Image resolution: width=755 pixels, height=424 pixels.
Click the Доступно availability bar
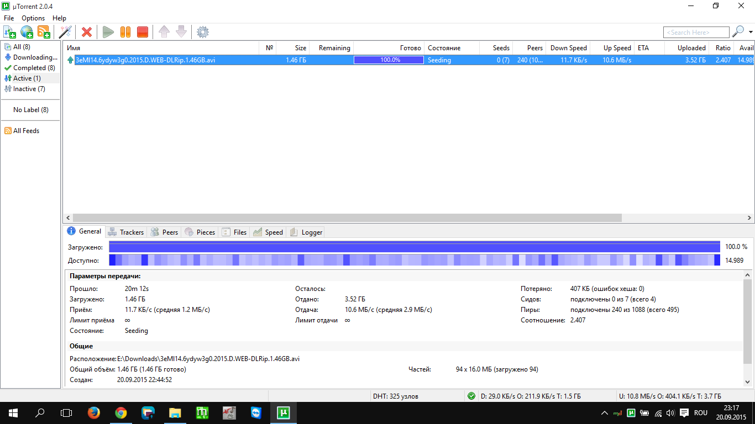click(415, 260)
